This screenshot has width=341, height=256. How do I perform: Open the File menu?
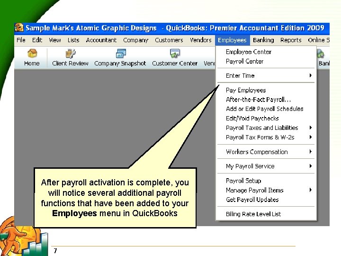(x=21, y=40)
